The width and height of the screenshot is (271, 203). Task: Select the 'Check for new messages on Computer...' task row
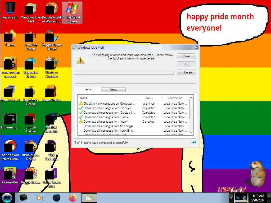point(133,104)
